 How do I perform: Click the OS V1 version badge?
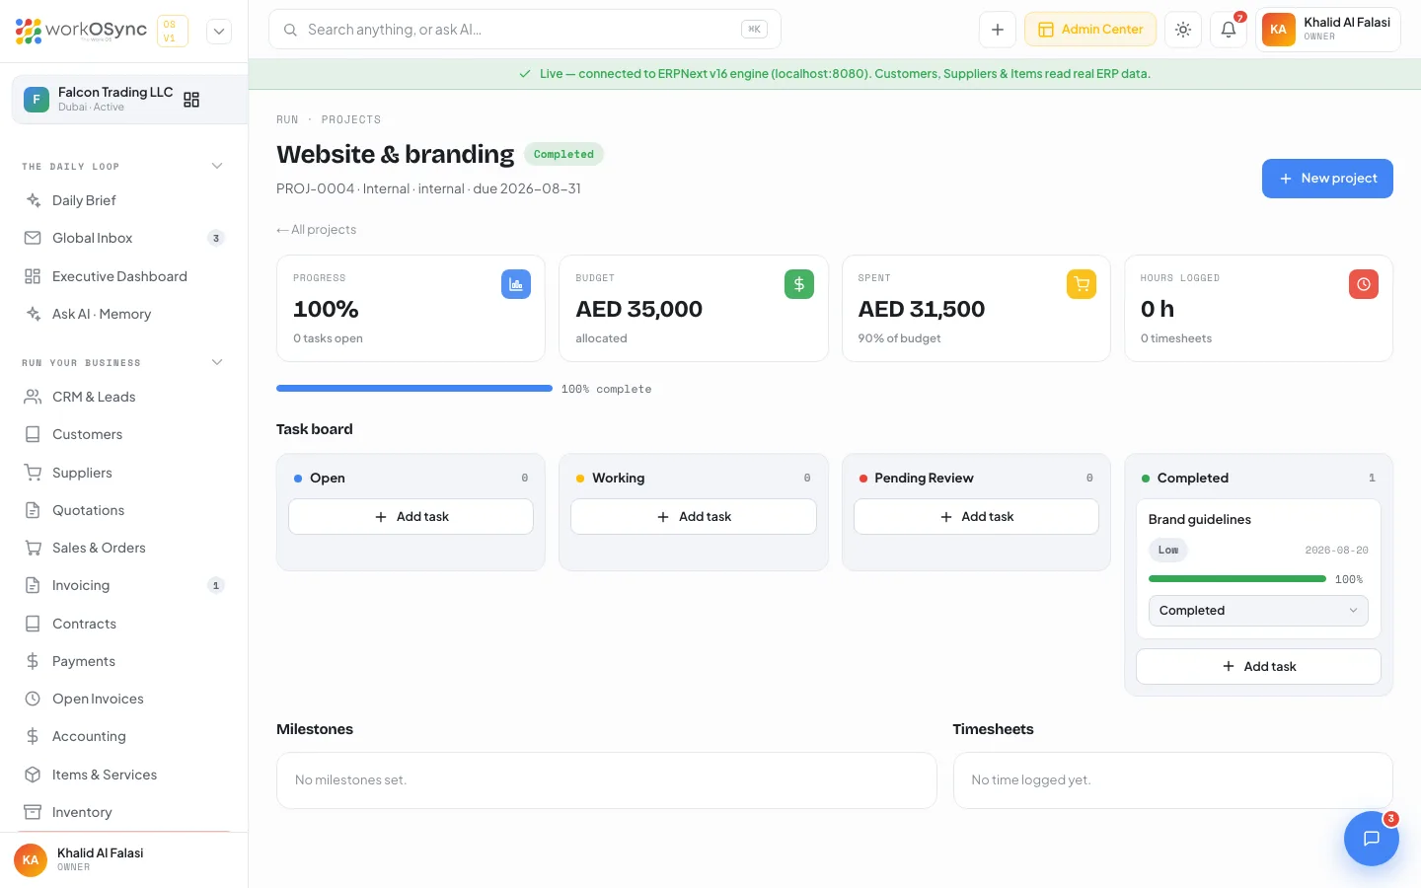click(173, 32)
